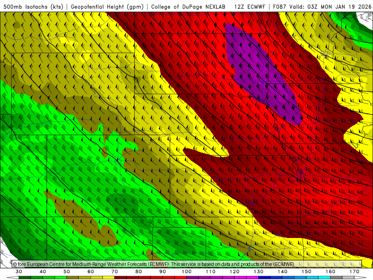Click the '30' label on the color legend

[19, 272]
